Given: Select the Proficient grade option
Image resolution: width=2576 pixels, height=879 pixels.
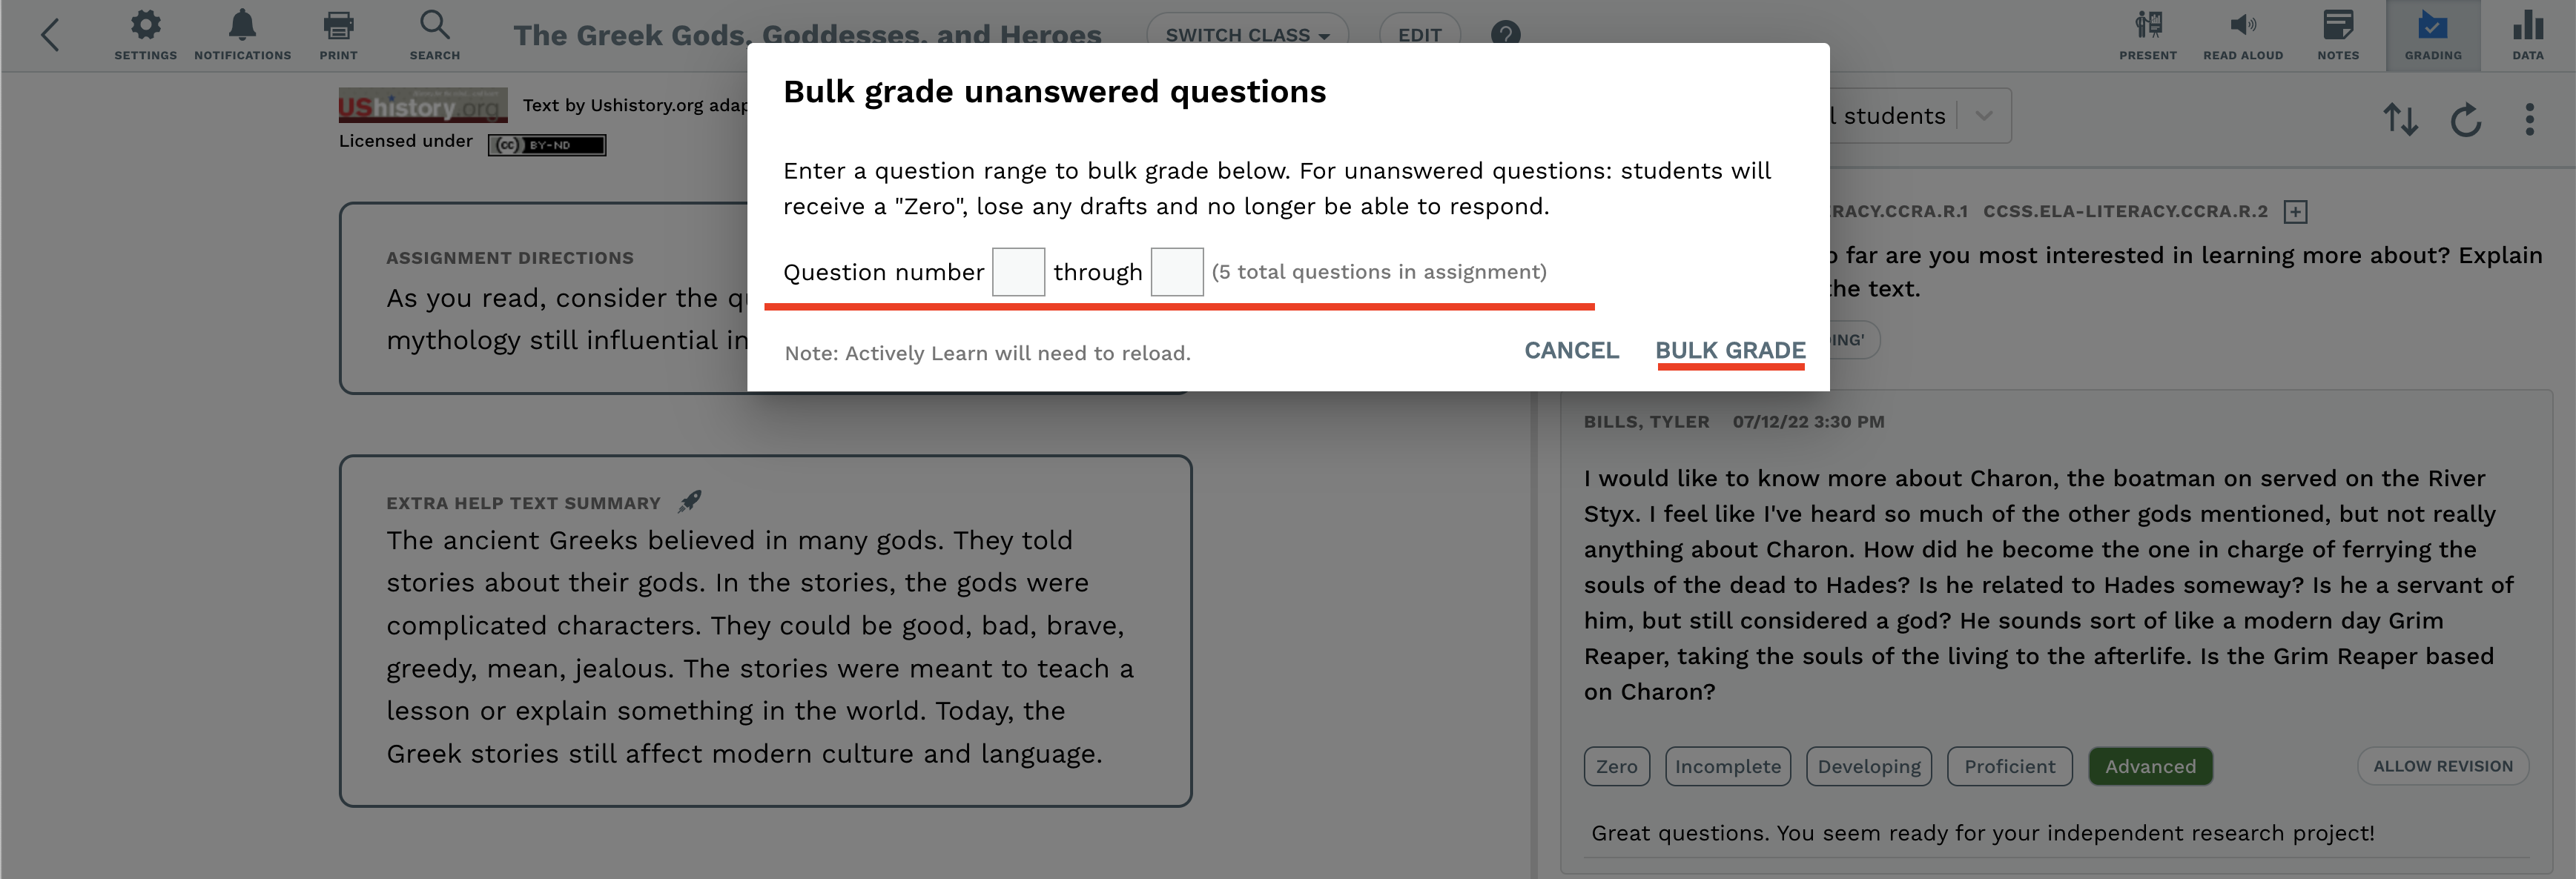Looking at the screenshot, I should pos(2009,766).
